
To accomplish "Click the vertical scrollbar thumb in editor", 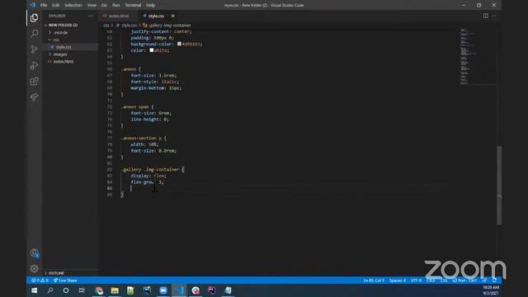I will (499, 185).
